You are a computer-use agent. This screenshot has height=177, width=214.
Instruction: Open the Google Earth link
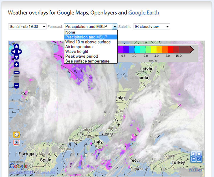144,13
